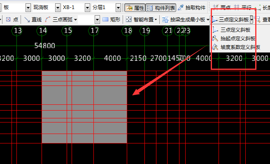Select the 直线 line drawing tool

[x=33, y=20]
